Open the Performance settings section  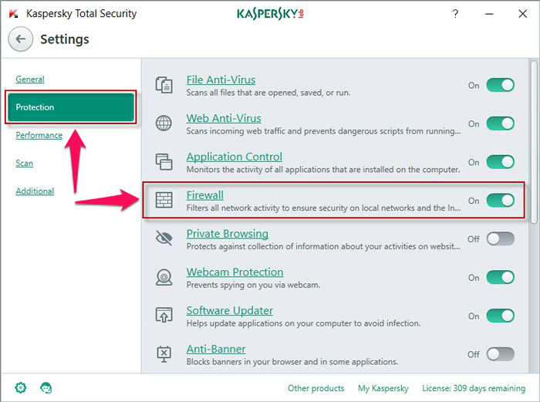39,135
